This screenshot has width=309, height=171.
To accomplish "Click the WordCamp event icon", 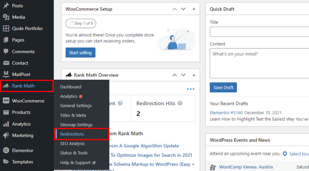I will (x=213, y=167).
